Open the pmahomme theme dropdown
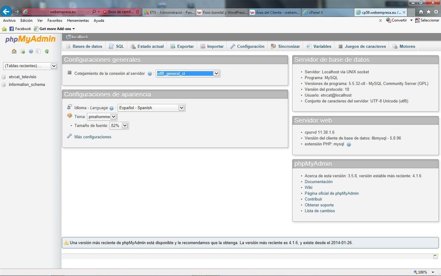Image resolution: width=441 pixels, height=276 pixels. [x=102, y=116]
